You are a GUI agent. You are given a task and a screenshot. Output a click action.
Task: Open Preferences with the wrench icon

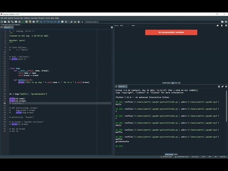point(71,22)
